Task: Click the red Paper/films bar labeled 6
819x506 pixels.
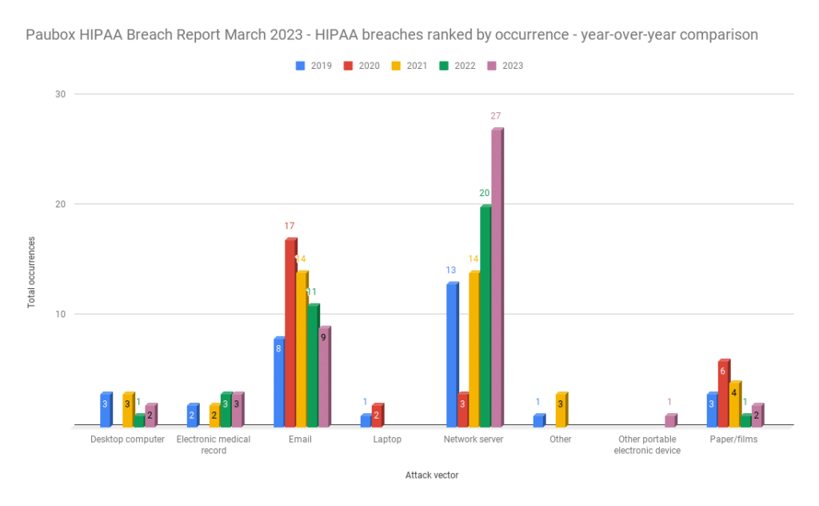Action: [723, 393]
